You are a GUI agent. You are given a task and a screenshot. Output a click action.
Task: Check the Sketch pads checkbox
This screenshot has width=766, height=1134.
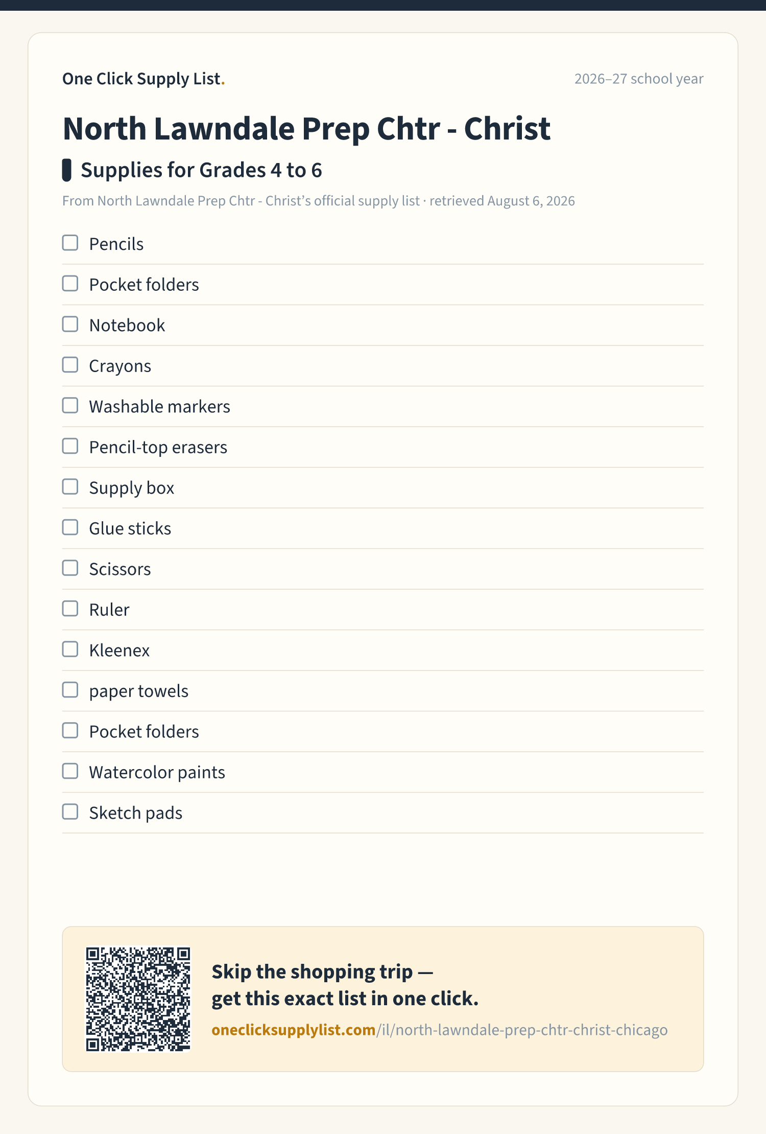pyautogui.click(x=70, y=812)
